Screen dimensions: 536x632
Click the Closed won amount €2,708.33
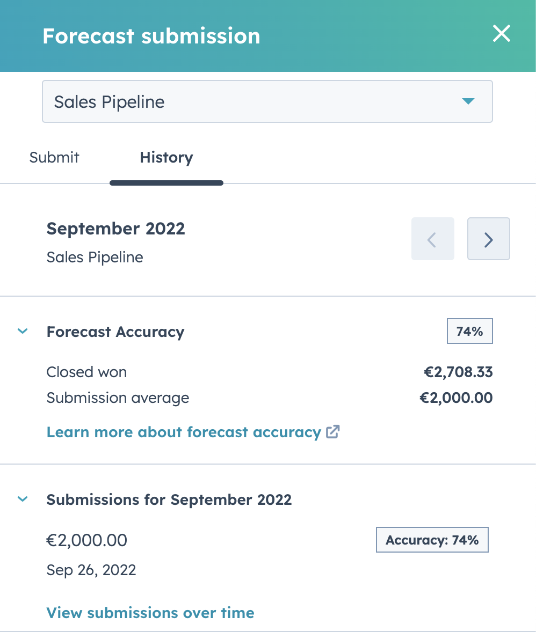[458, 372]
